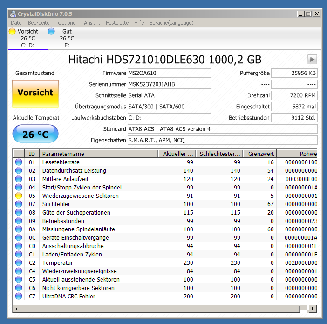This screenshot has width=327, height=324.
Task: Select the F: disk tab with Gut status
Action: click(67, 39)
